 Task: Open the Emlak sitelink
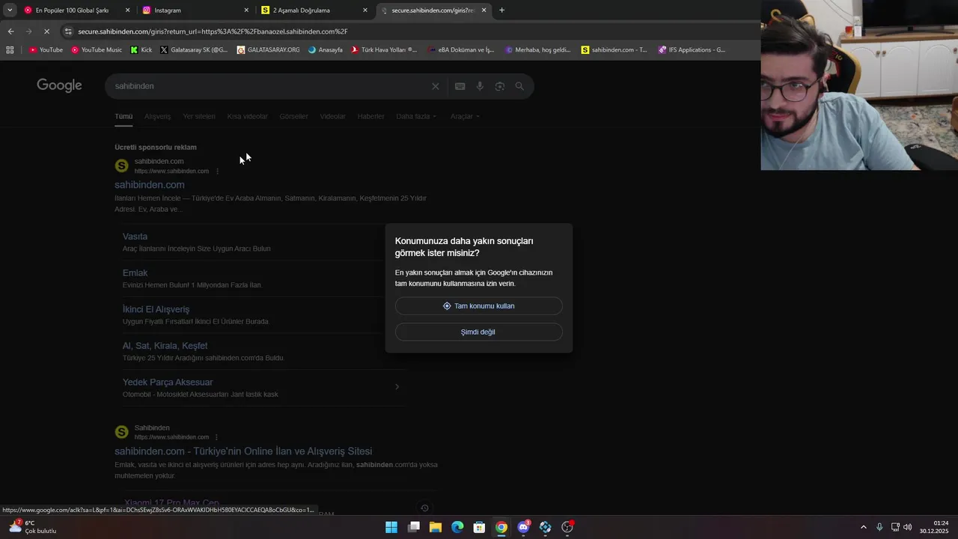(135, 272)
